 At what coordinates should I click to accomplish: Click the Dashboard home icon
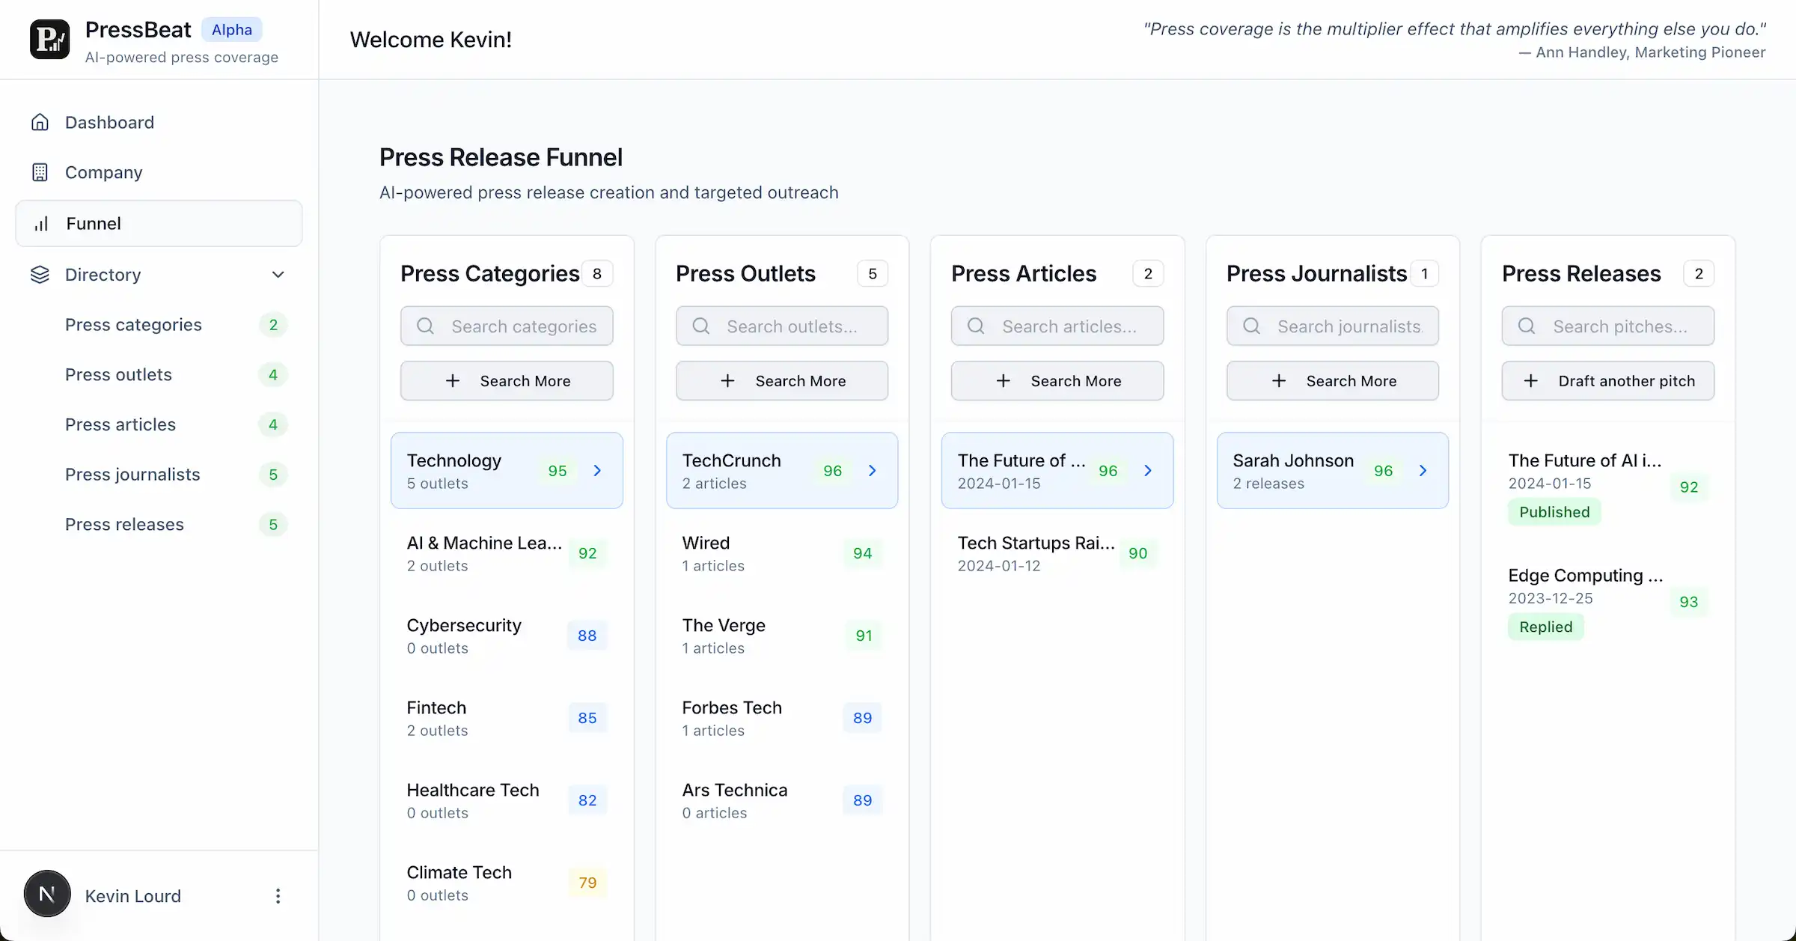click(40, 122)
